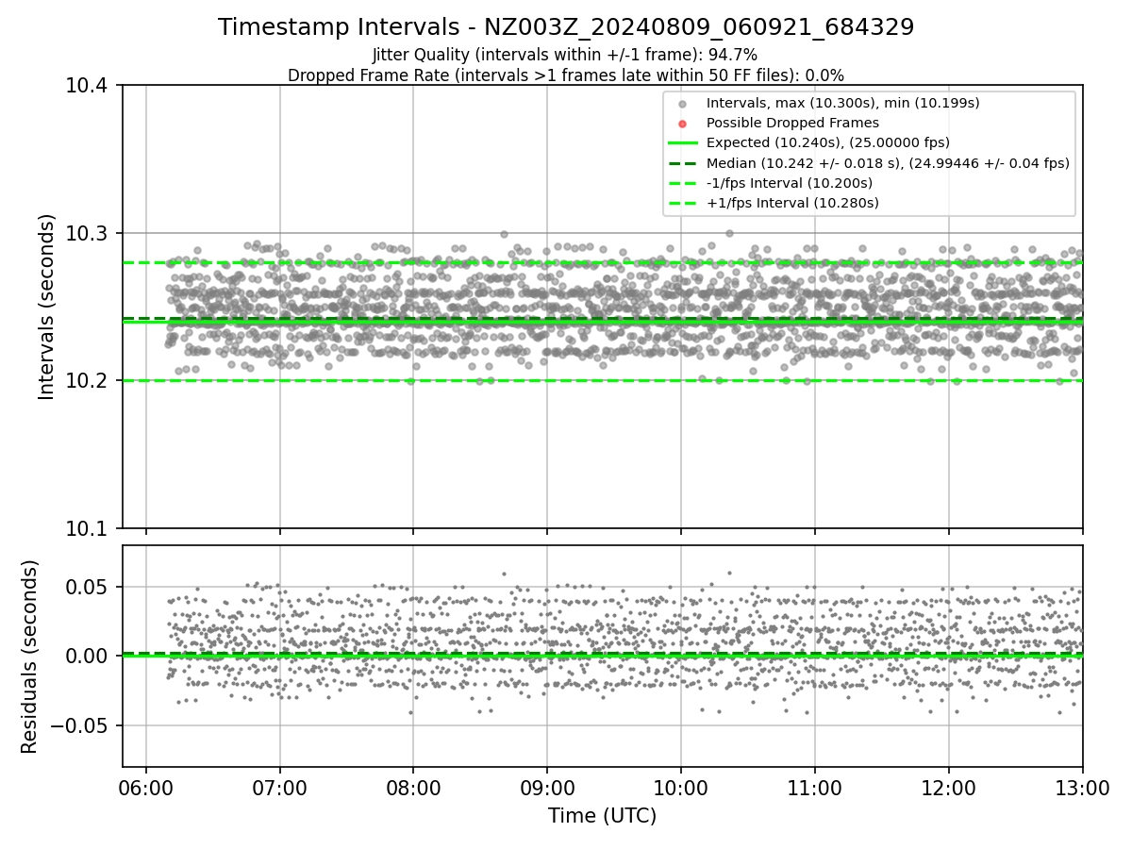1132x849 pixels.
Task: Click the plot title 'Timestamp Intervals - NZ003Z_20240809_060921_684329'
Action: pyautogui.click(x=566, y=27)
